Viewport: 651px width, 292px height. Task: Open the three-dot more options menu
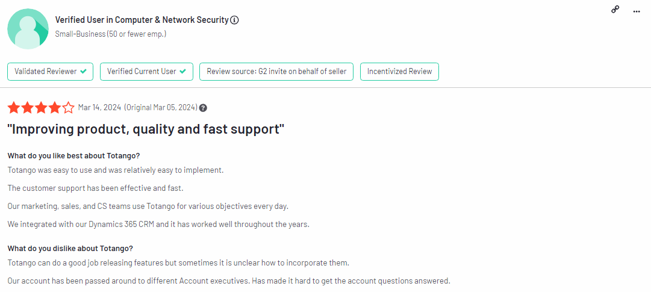click(637, 11)
